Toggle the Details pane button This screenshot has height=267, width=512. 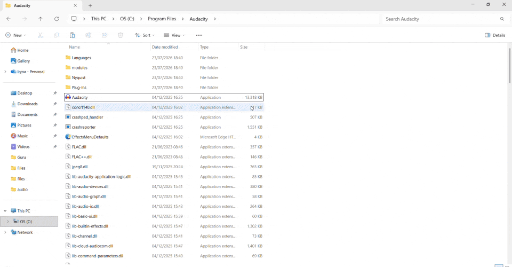pyautogui.click(x=495, y=35)
